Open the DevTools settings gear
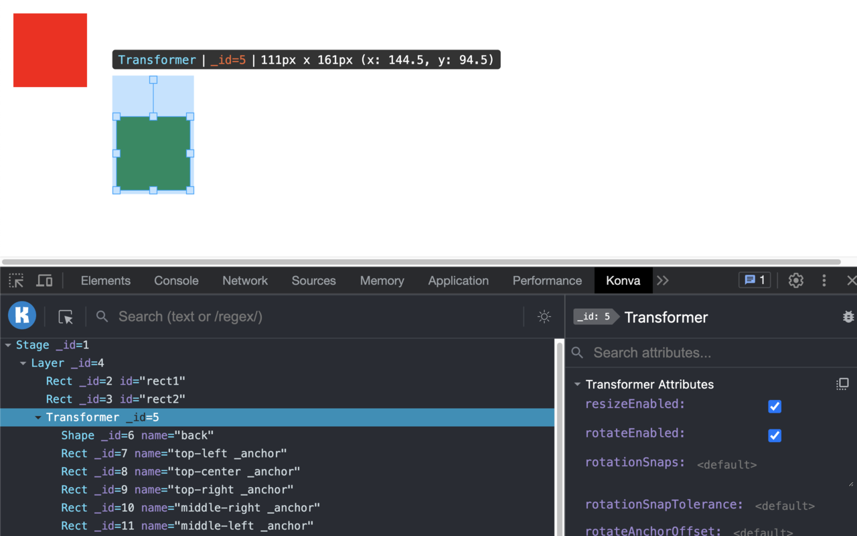 click(795, 280)
